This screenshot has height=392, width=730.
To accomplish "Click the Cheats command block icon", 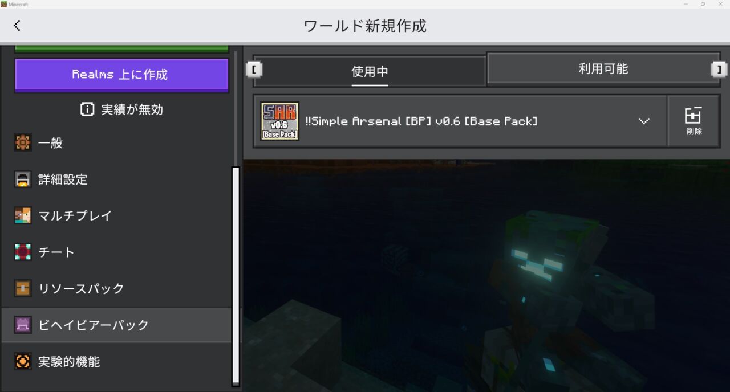I will click(x=23, y=252).
